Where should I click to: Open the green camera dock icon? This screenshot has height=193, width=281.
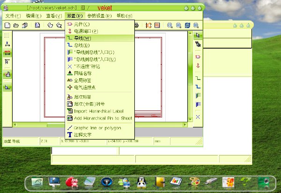point(263,182)
